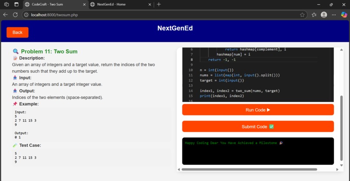Click the 'Indices of the two elements' text
This screenshot has width=350, height=181.
[58, 98]
